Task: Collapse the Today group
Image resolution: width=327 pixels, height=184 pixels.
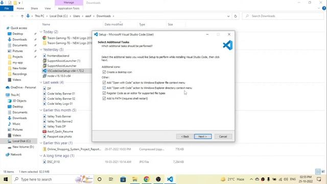Action: 41,32
